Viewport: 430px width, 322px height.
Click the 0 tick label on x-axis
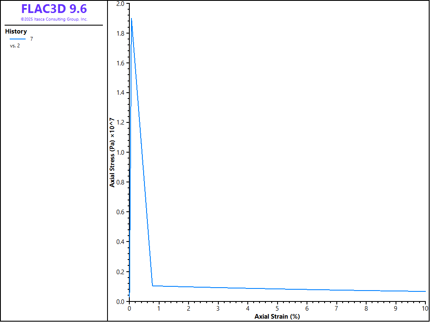129,309
